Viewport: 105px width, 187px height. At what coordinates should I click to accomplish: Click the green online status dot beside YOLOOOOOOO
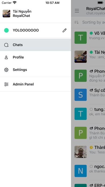point(6,30)
